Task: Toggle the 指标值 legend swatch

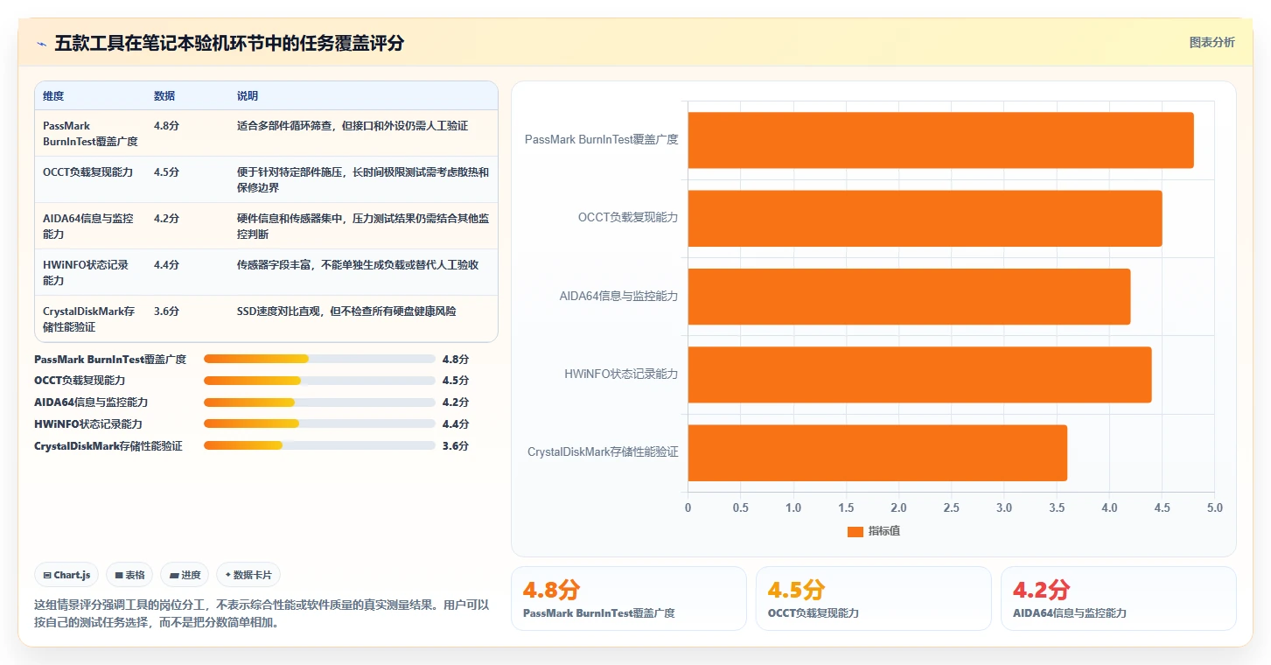Action: (x=855, y=531)
